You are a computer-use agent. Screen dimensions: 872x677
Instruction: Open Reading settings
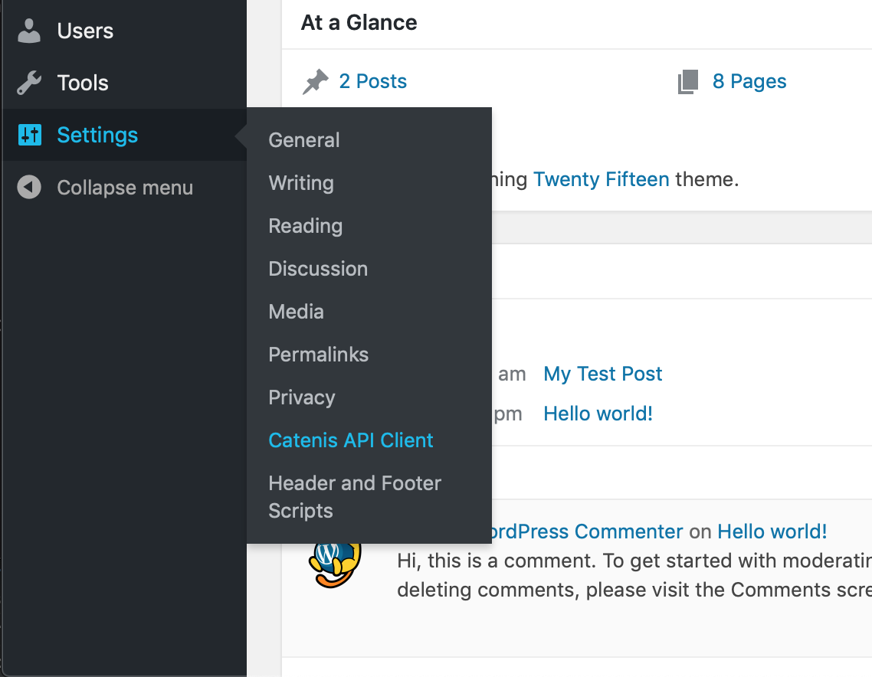pyautogui.click(x=305, y=226)
